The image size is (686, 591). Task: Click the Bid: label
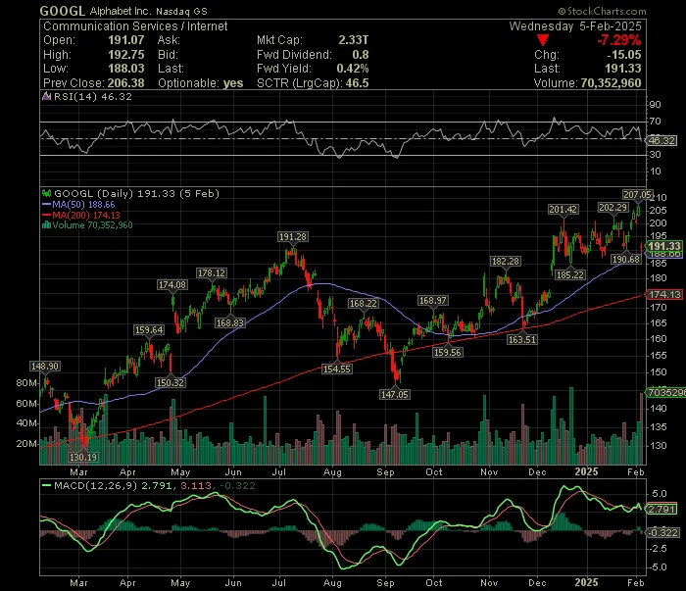pyautogui.click(x=168, y=55)
